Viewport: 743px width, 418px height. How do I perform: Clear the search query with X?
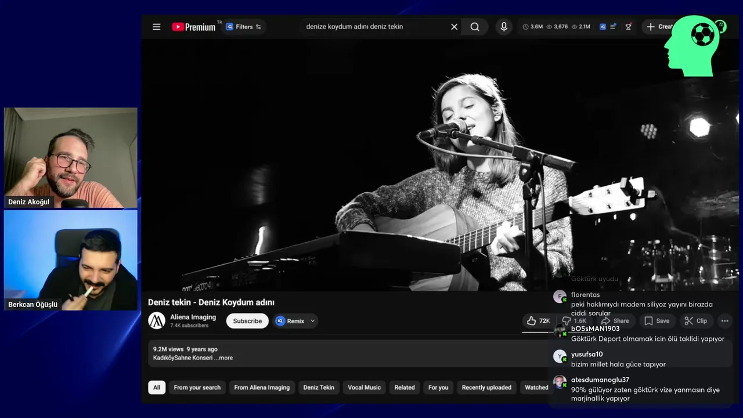pyautogui.click(x=454, y=27)
